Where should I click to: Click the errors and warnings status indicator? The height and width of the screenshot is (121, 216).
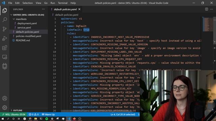tap(34, 114)
